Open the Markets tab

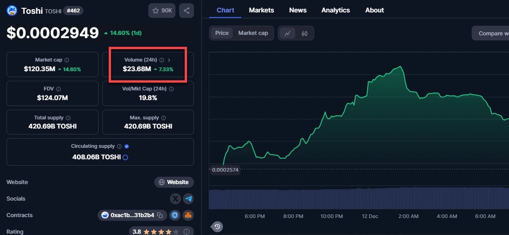coord(261,10)
